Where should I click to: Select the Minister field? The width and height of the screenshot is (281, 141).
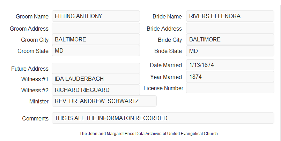pyautogui.click(x=104, y=101)
